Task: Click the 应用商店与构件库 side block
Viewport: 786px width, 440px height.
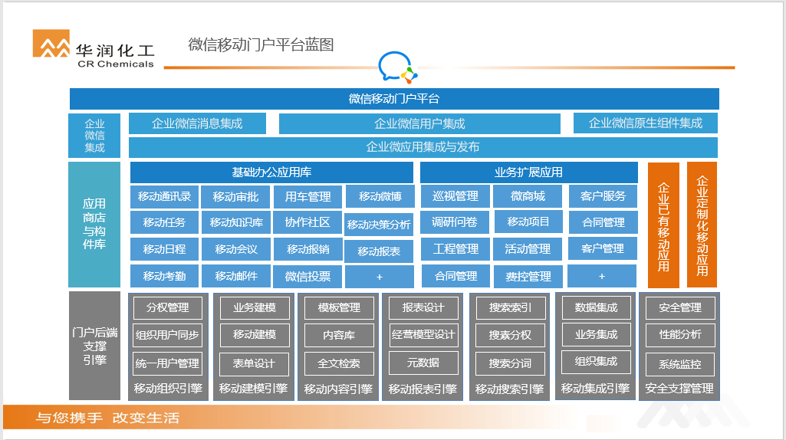Action: [94, 224]
